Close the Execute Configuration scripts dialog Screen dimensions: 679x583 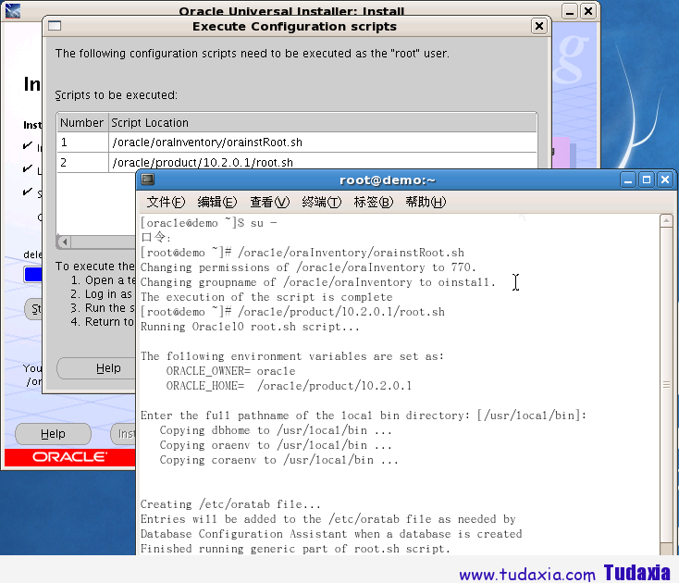[x=539, y=27]
